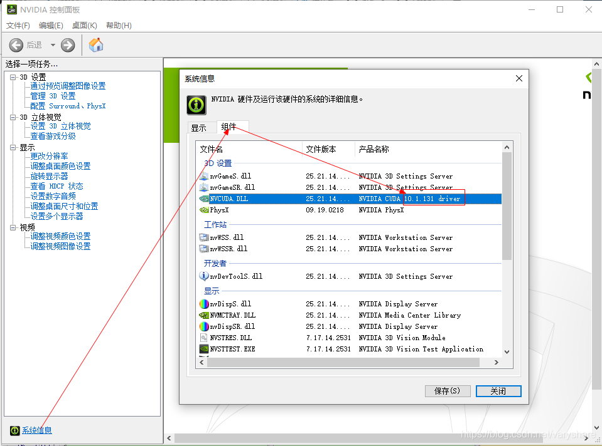Click the component list horizontal scrollbar thumb

(x=343, y=362)
